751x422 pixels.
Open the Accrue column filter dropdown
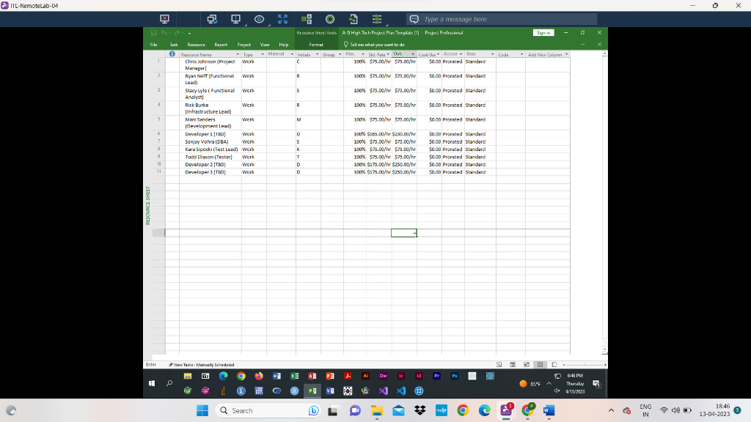461,54
